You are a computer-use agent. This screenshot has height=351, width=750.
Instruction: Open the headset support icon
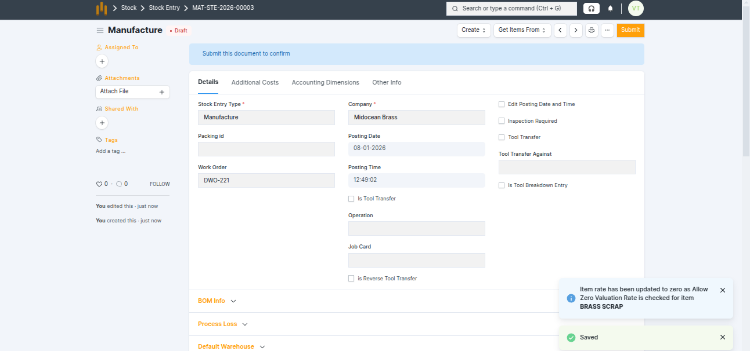pos(591,9)
